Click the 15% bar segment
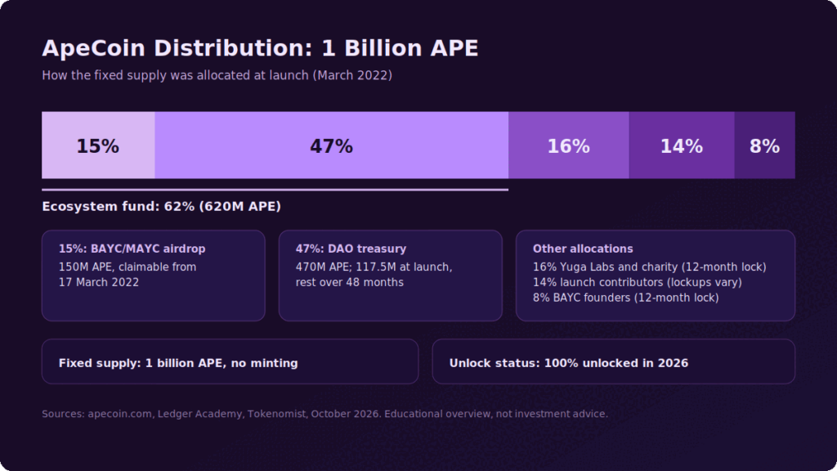This screenshot has height=471, width=837. pyautogui.click(x=98, y=146)
